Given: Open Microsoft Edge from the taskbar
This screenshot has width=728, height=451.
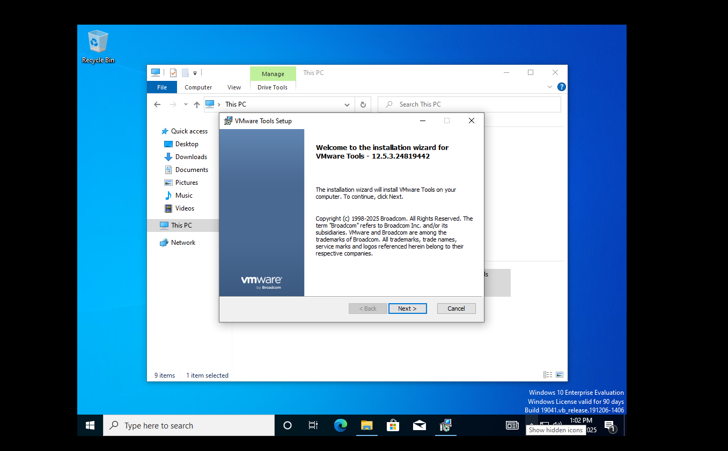Looking at the screenshot, I should click(340, 425).
